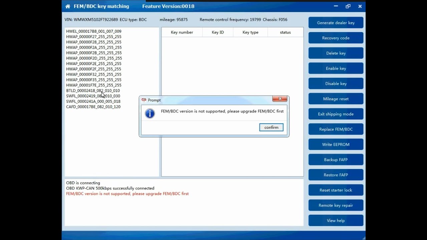Image resolution: width=427 pixels, height=240 pixels.
Task: Click Reset starter lock
Action: click(x=336, y=190)
